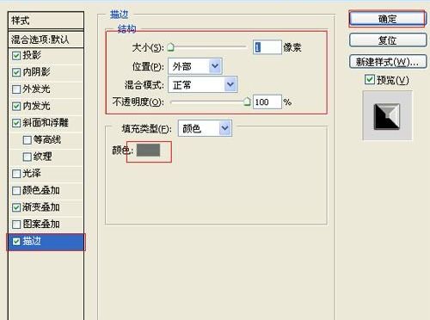Enable the 外发光 outer glow checkbox
This screenshot has height=320, width=430.
[x=16, y=89]
